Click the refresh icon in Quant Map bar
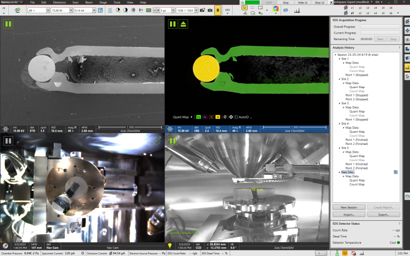Image resolution: width=410 pixels, height=256 pixels. tap(225, 117)
